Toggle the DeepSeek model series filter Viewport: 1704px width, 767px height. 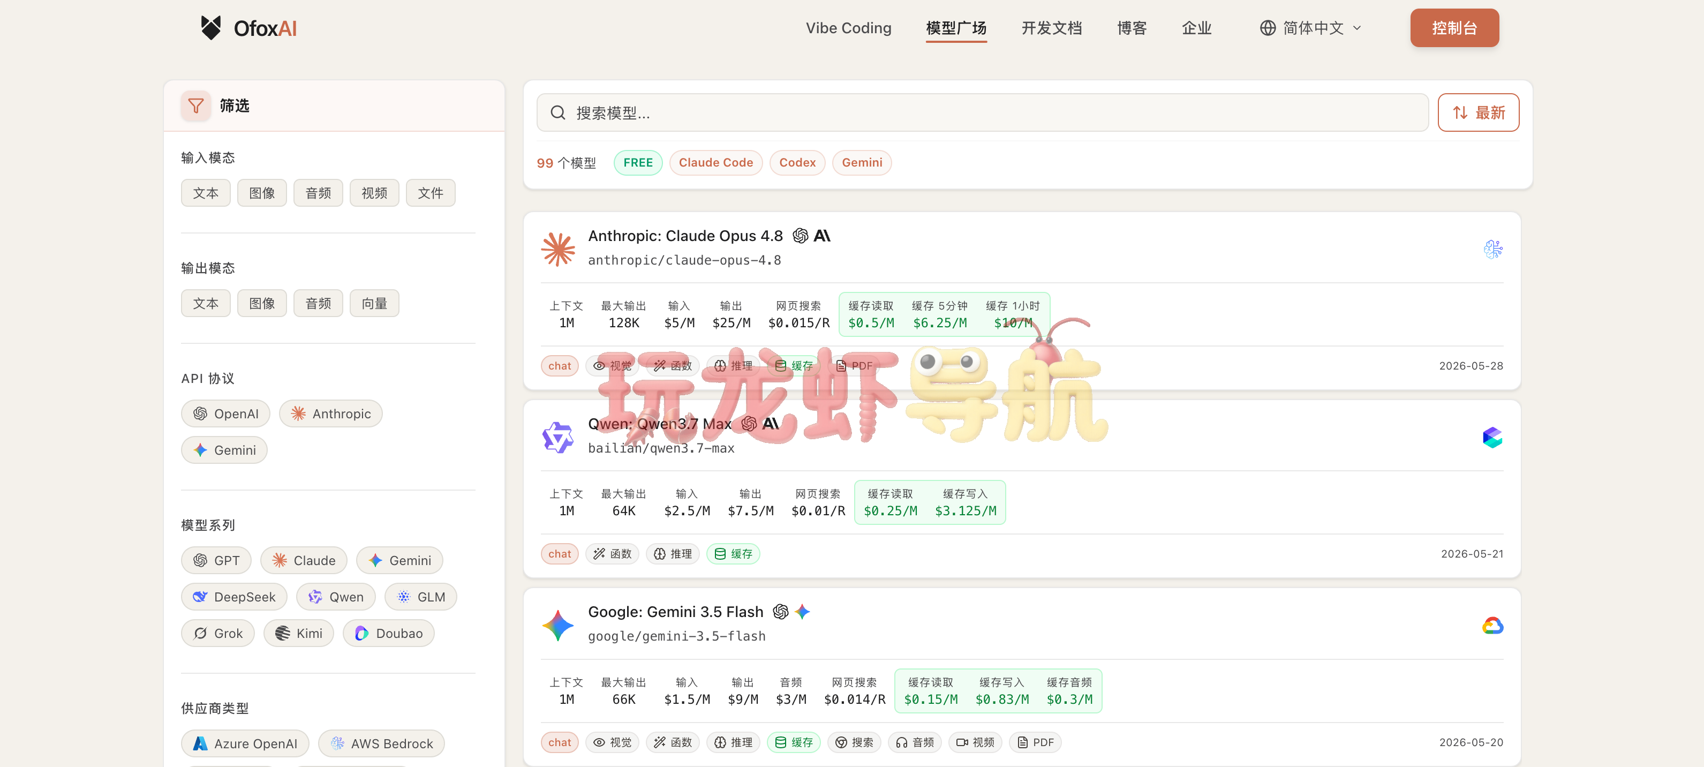[234, 597]
